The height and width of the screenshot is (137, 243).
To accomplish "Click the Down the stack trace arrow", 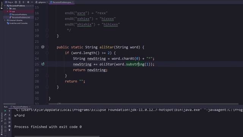I will [9, 115].
